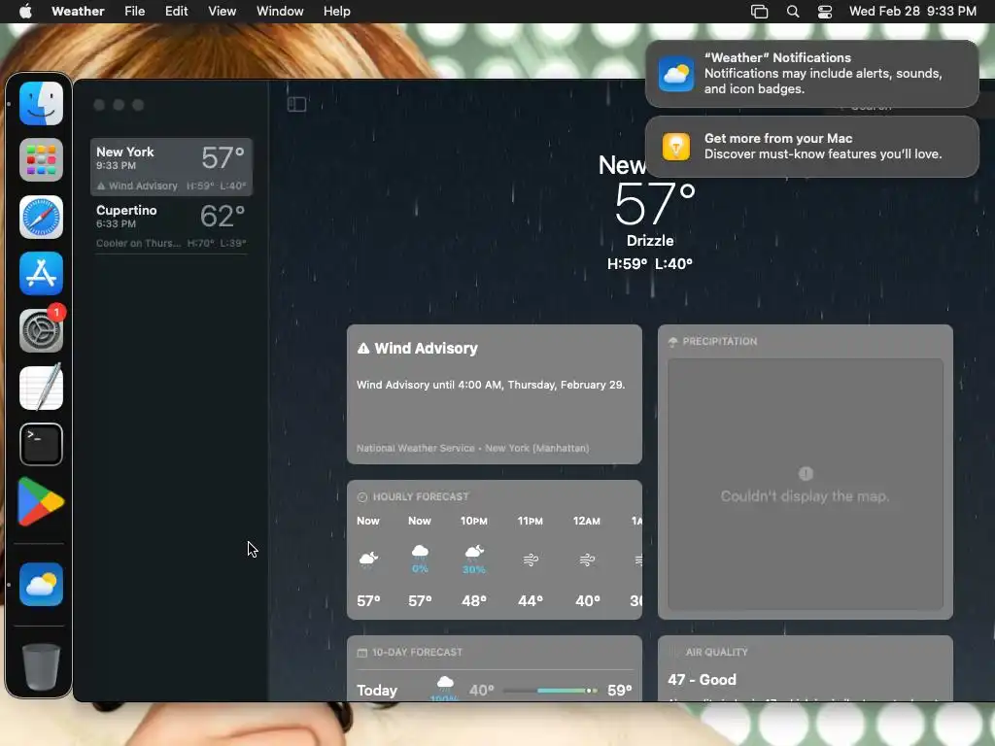Image resolution: width=995 pixels, height=746 pixels.
Task: Click the map error exclamation icon
Action: coord(806,473)
